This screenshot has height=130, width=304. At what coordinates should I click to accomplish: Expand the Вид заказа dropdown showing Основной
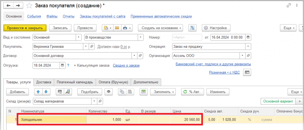(78, 37)
